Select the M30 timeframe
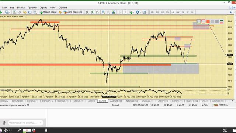The width and height of the screenshot is (236, 133). coord(167,12)
